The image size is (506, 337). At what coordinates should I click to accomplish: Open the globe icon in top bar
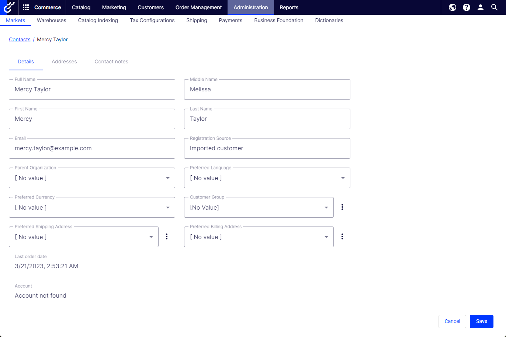coord(453,7)
